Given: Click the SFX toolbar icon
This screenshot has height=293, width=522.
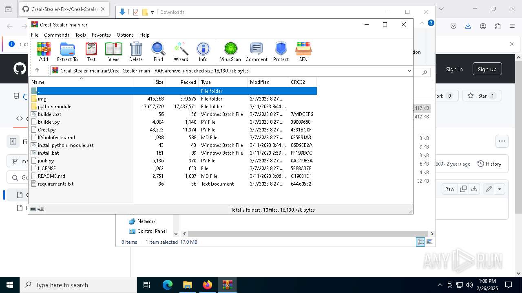Looking at the screenshot, I should click(303, 52).
